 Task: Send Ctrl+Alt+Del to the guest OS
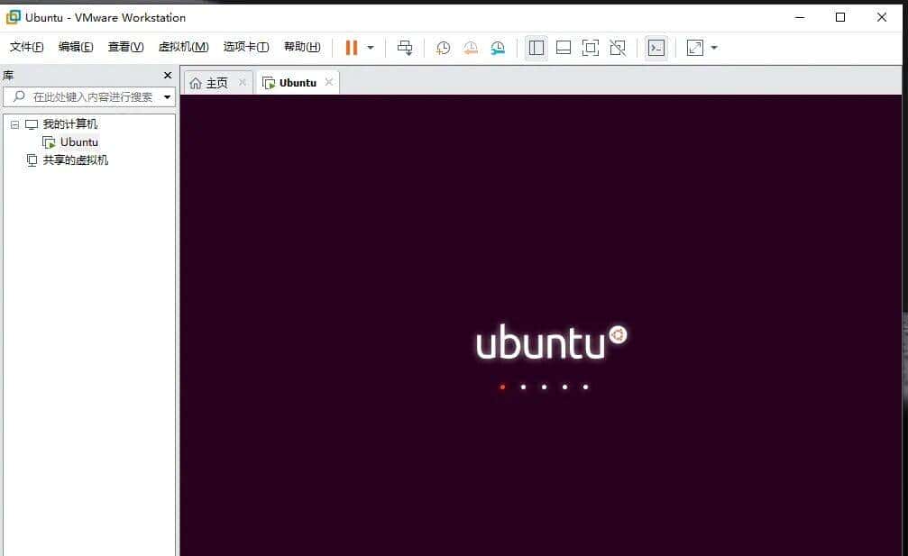point(404,47)
